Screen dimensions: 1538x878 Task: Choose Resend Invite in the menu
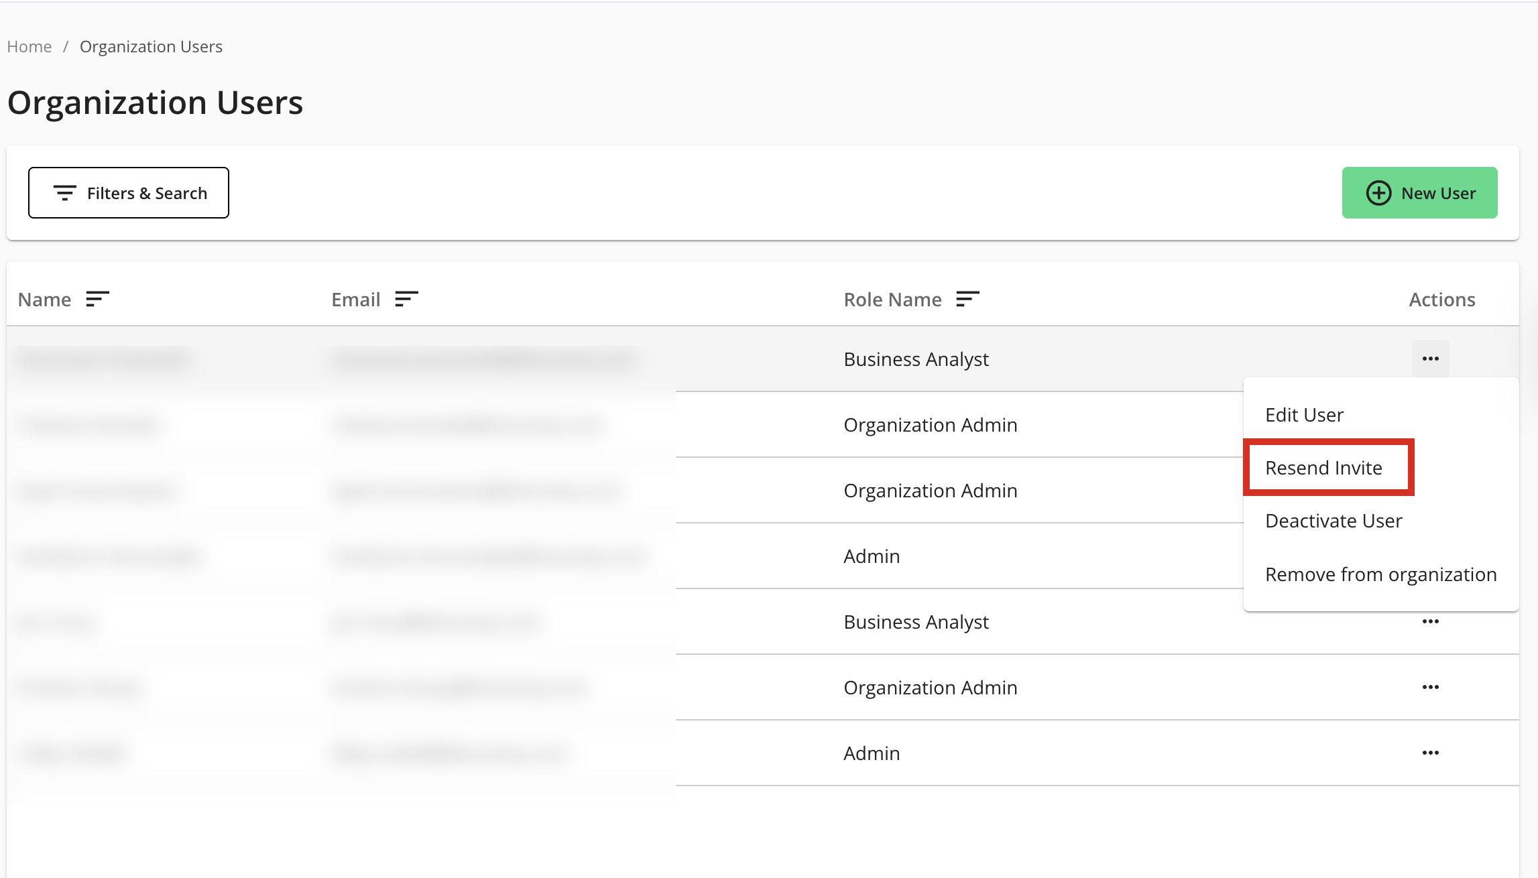click(1323, 468)
